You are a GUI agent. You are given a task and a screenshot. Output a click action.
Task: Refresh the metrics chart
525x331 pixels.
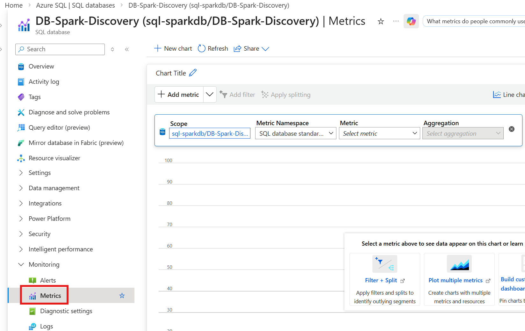click(x=212, y=48)
